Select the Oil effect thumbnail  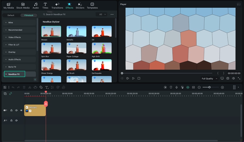102,31
